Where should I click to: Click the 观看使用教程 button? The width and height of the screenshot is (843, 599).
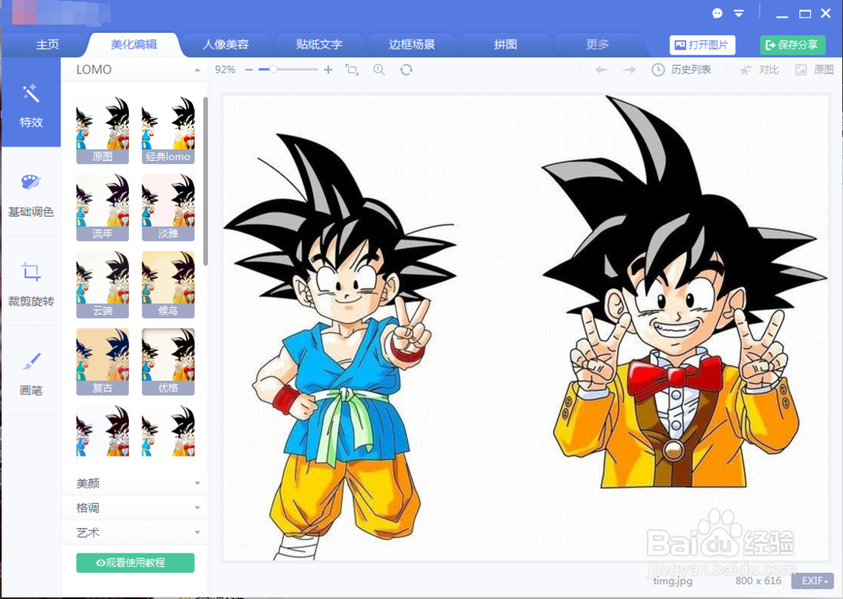coord(135,563)
